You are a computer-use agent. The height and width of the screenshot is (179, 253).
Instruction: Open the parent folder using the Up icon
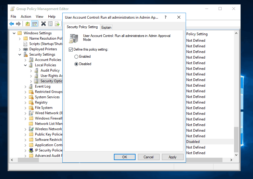point(28,24)
